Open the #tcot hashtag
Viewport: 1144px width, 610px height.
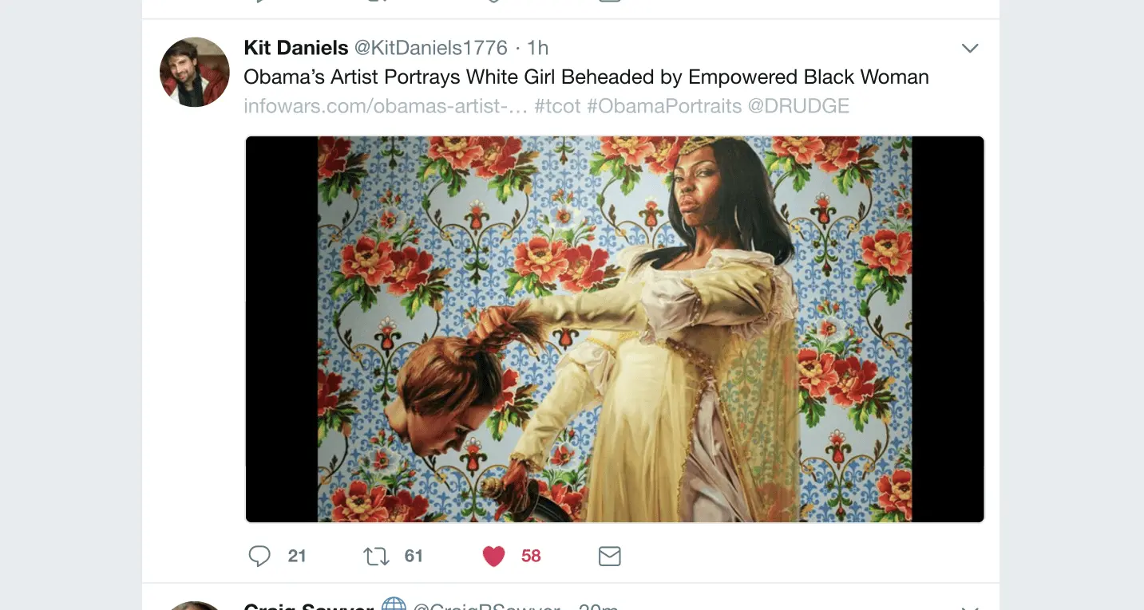point(557,105)
